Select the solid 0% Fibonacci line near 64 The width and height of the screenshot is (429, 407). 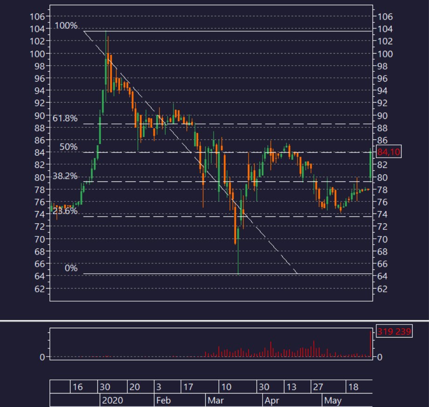pos(228,274)
